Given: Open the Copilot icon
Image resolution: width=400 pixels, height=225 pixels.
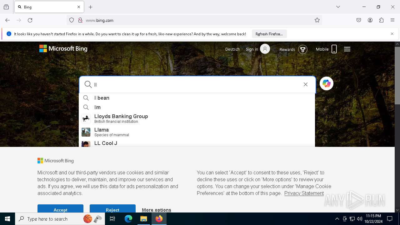Looking at the screenshot, I should tap(327, 83).
